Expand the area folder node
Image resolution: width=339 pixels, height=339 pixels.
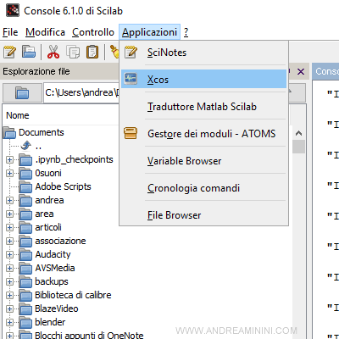pyautogui.click(x=9, y=214)
